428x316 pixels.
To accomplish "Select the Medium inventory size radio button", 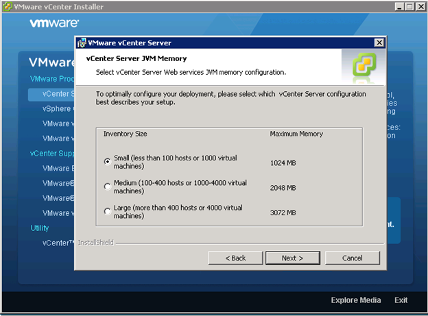I will click(x=108, y=186).
